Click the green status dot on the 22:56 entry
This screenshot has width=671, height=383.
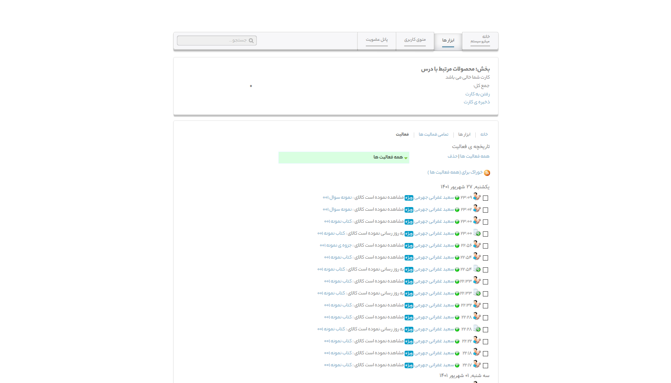(457, 246)
